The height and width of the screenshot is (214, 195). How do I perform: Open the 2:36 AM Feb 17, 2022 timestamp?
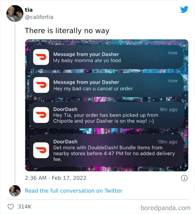click(55, 178)
